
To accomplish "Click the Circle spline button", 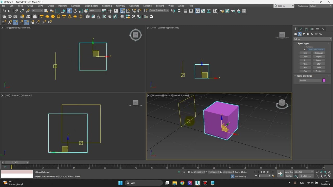I will tap(305, 57).
